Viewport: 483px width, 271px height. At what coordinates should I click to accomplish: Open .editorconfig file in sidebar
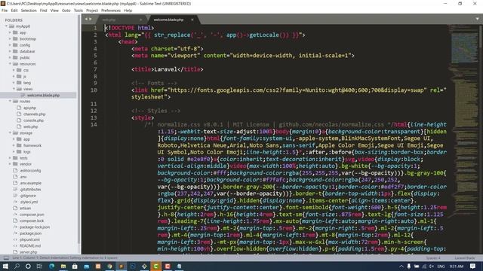click(30, 171)
